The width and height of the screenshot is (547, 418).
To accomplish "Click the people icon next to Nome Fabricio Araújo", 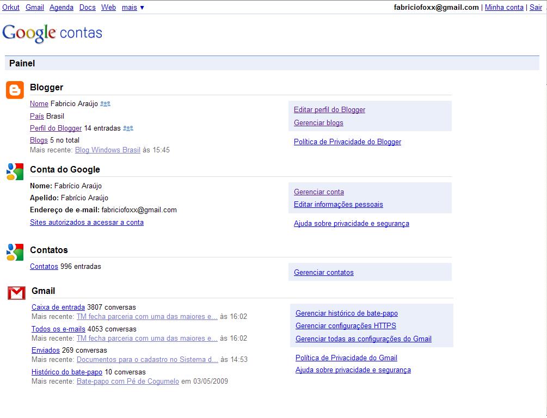I will pos(106,103).
